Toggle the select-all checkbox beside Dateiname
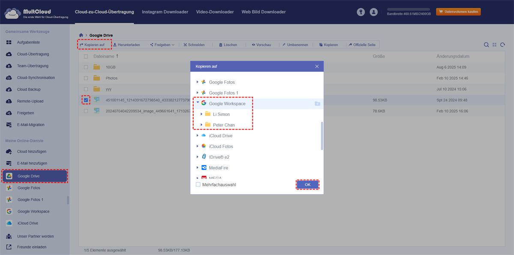 pos(86,56)
